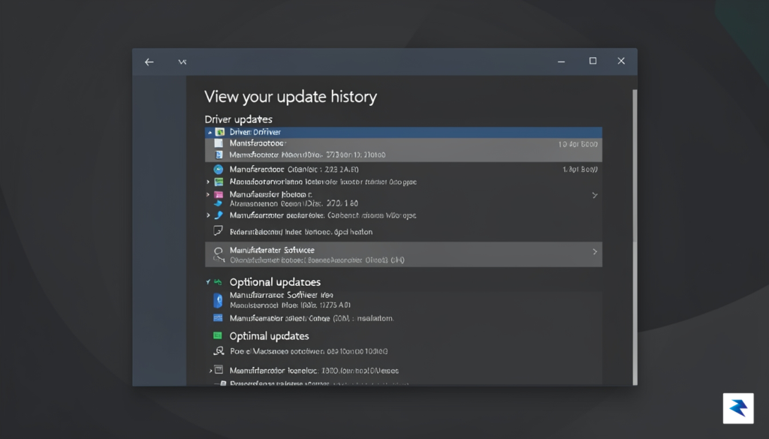769x439 pixels.
Task: Collapse the highlighted 'Driver' row arrow
Action: [x=210, y=132]
